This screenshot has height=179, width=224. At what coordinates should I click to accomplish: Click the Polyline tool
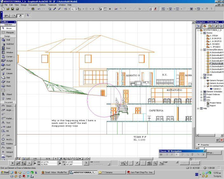8,143
